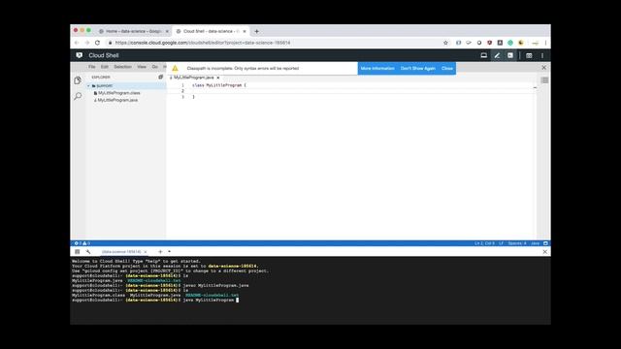621x349 pixels.
Task: Open Cloud Shell header window icon
Action: [529, 55]
